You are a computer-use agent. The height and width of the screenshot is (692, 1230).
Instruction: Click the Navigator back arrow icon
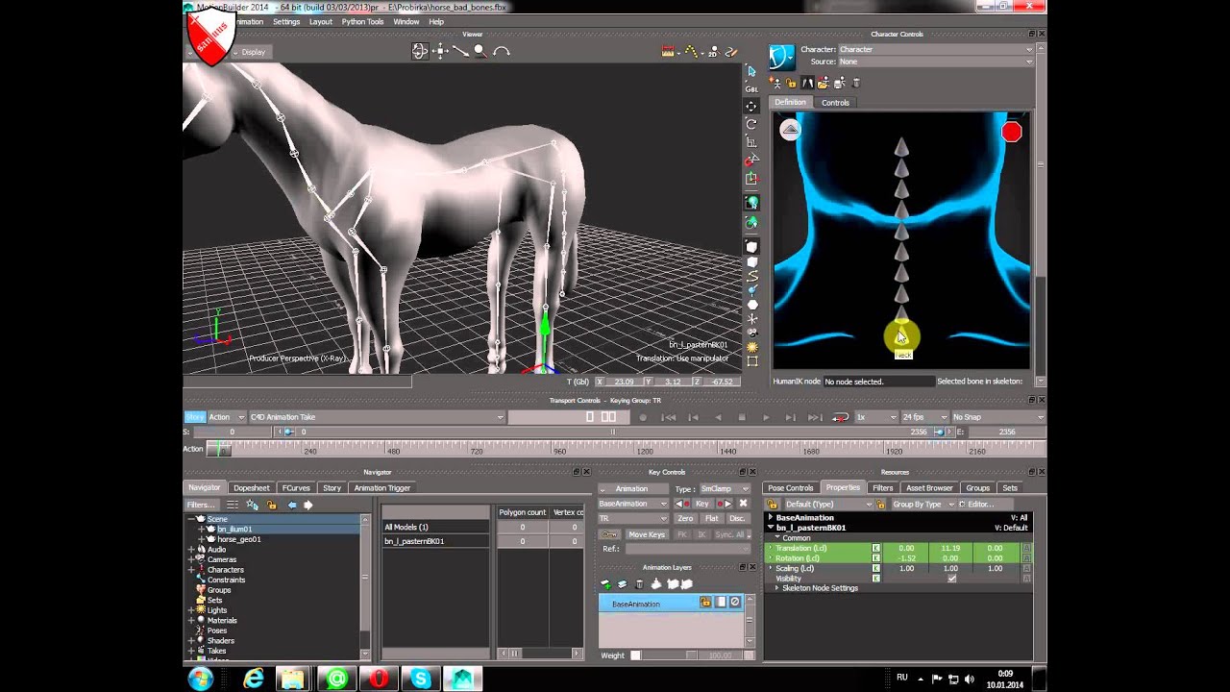click(x=292, y=505)
